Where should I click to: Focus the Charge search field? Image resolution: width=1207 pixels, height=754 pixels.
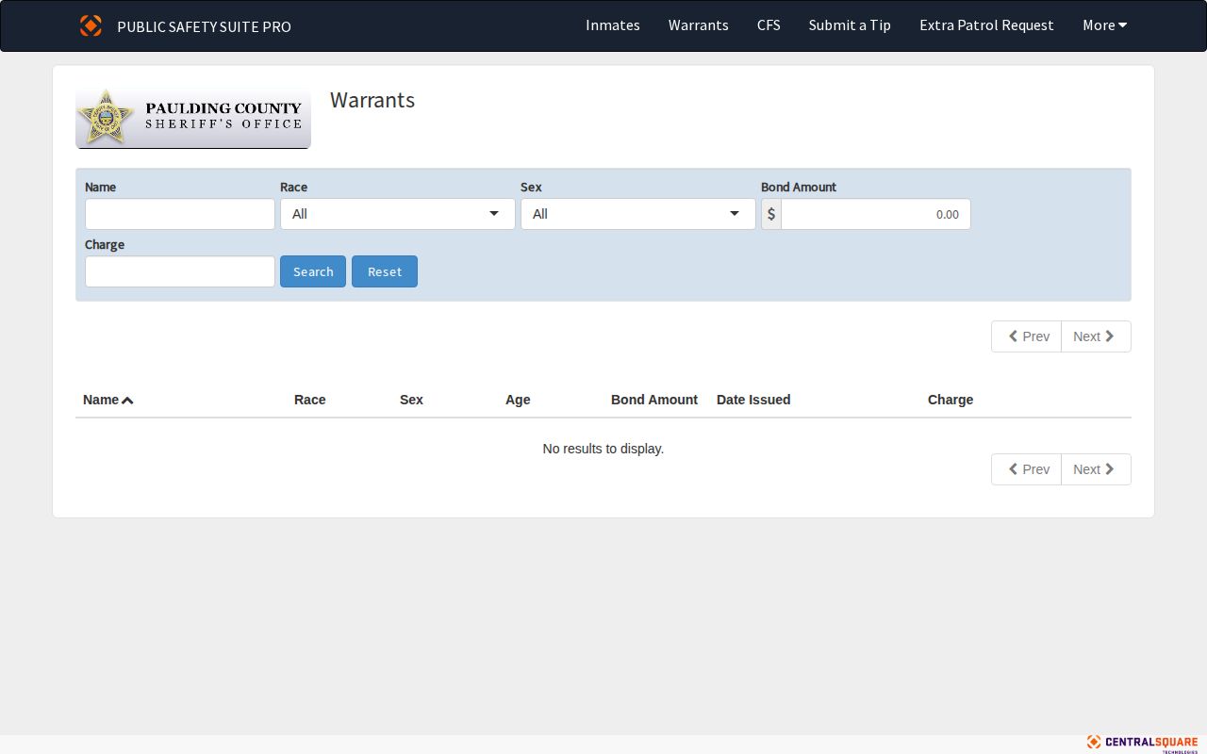pos(180,271)
